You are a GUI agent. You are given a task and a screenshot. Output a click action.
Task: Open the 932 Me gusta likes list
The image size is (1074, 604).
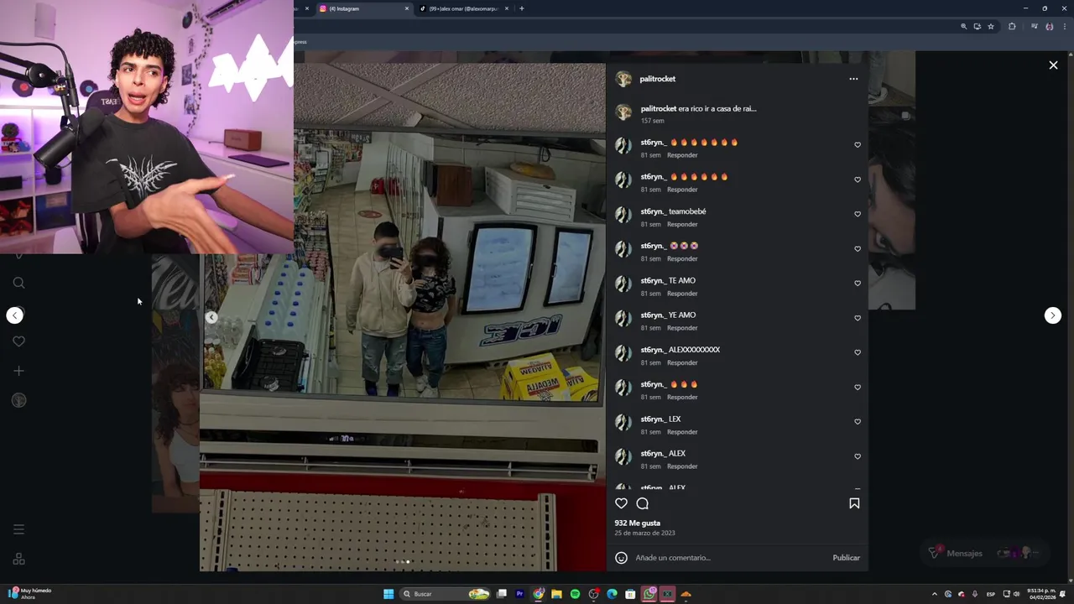(x=638, y=523)
